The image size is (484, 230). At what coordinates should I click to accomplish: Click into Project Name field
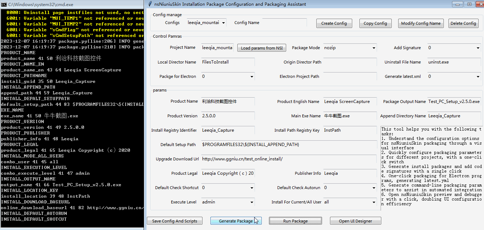point(217,48)
